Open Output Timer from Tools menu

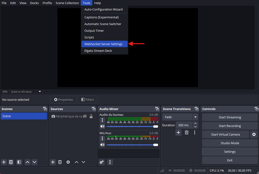coord(104,31)
